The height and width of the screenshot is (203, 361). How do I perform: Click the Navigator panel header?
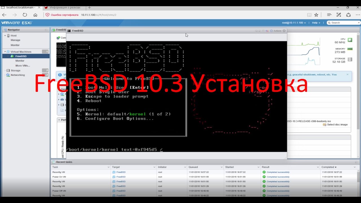(25, 30)
